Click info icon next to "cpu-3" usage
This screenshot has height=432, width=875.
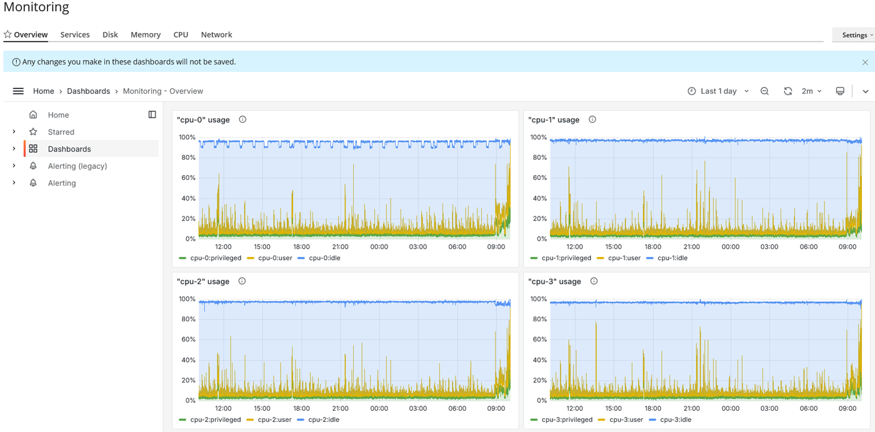tap(594, 281)
